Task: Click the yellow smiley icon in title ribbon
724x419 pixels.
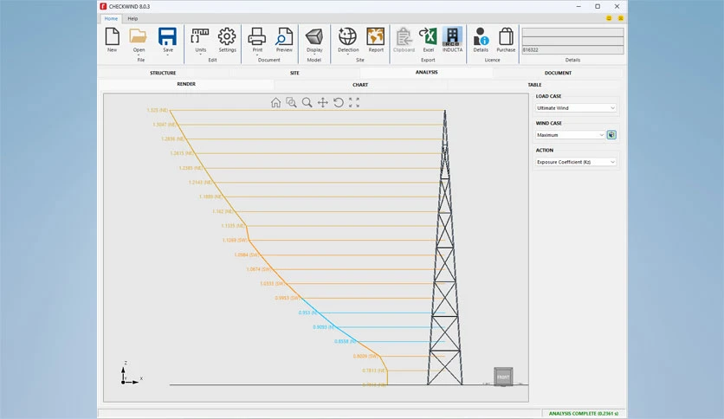Action: pos(609,18)
